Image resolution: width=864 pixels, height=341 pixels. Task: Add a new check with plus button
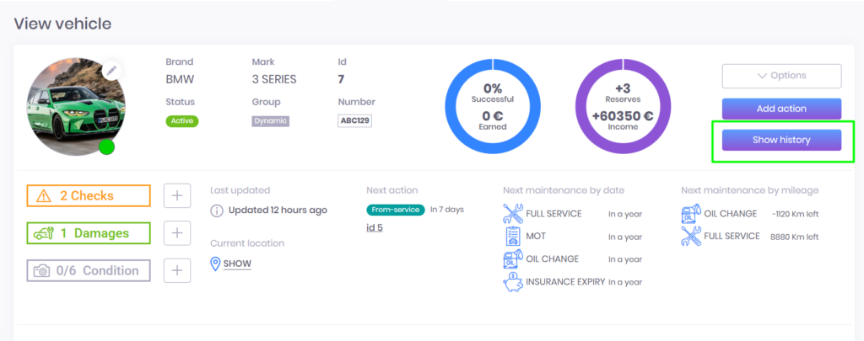coord(176,195)
